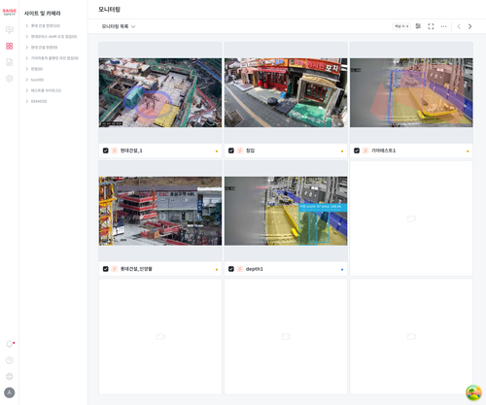Open the help question mark icon
The width and height of the screenshot is (486, 405).
click(x=10, y=360)
